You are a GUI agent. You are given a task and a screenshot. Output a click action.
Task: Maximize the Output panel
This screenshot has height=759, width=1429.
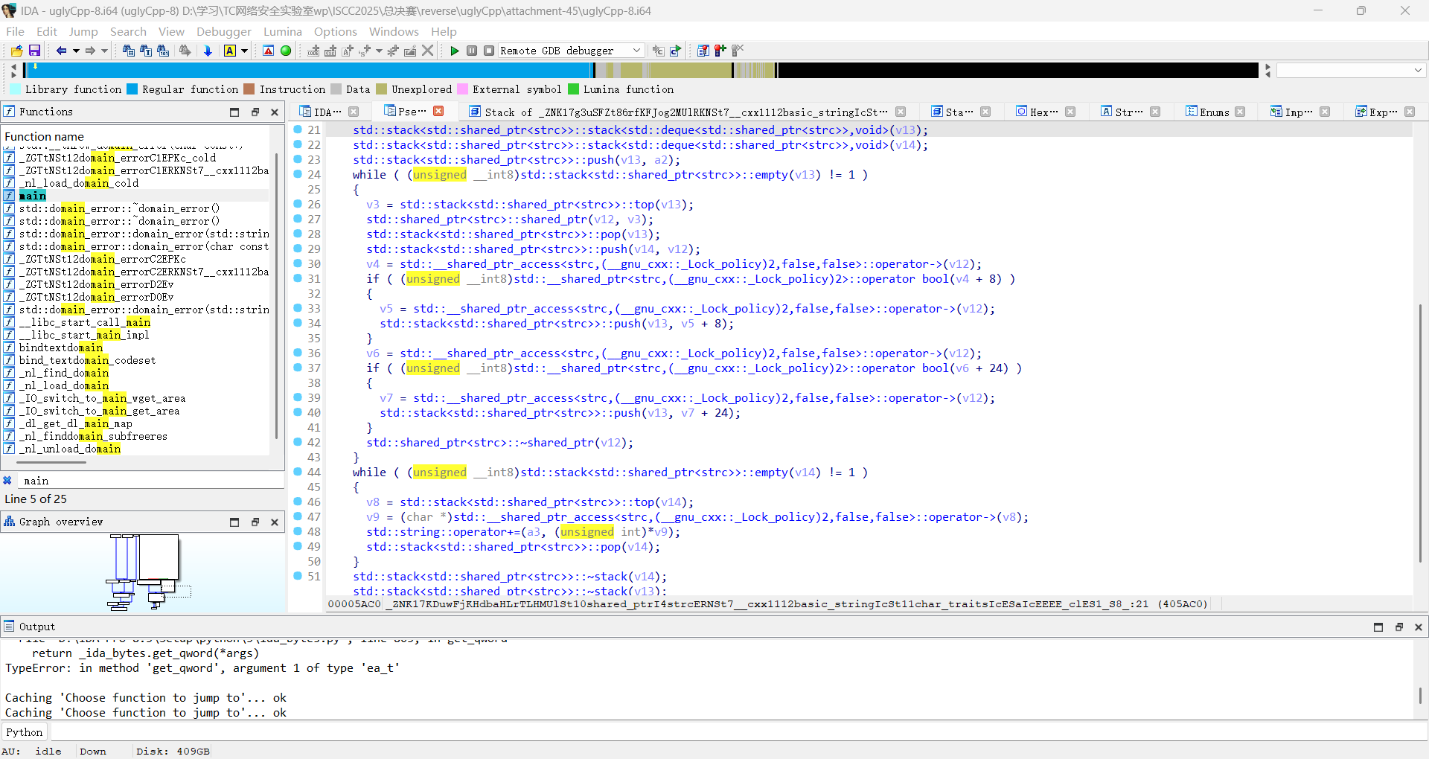pos(1378,627)
